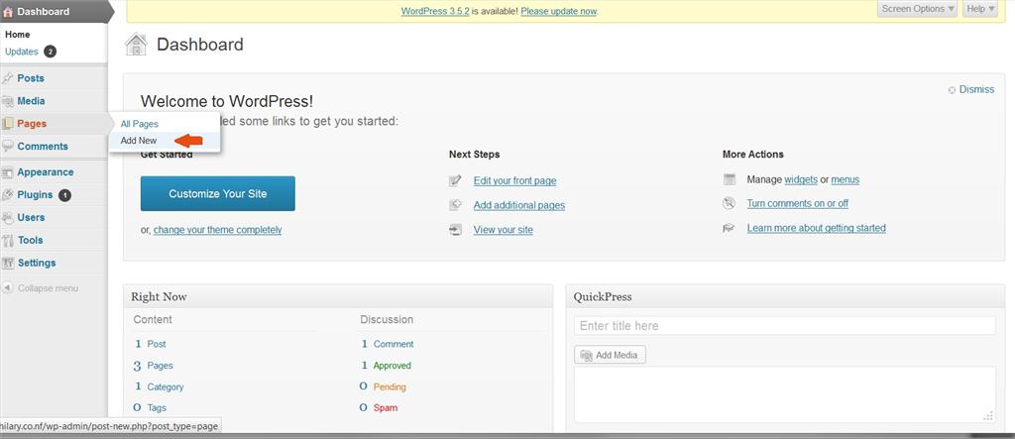Click the Pending comments link
1015x439 pixels.
pyautogui.click(x=390, y=387)
